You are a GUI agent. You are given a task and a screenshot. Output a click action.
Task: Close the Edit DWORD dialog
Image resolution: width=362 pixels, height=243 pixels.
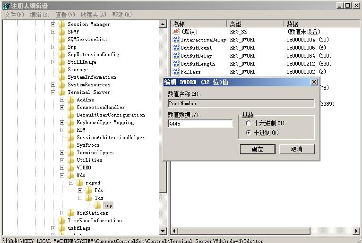314,82
